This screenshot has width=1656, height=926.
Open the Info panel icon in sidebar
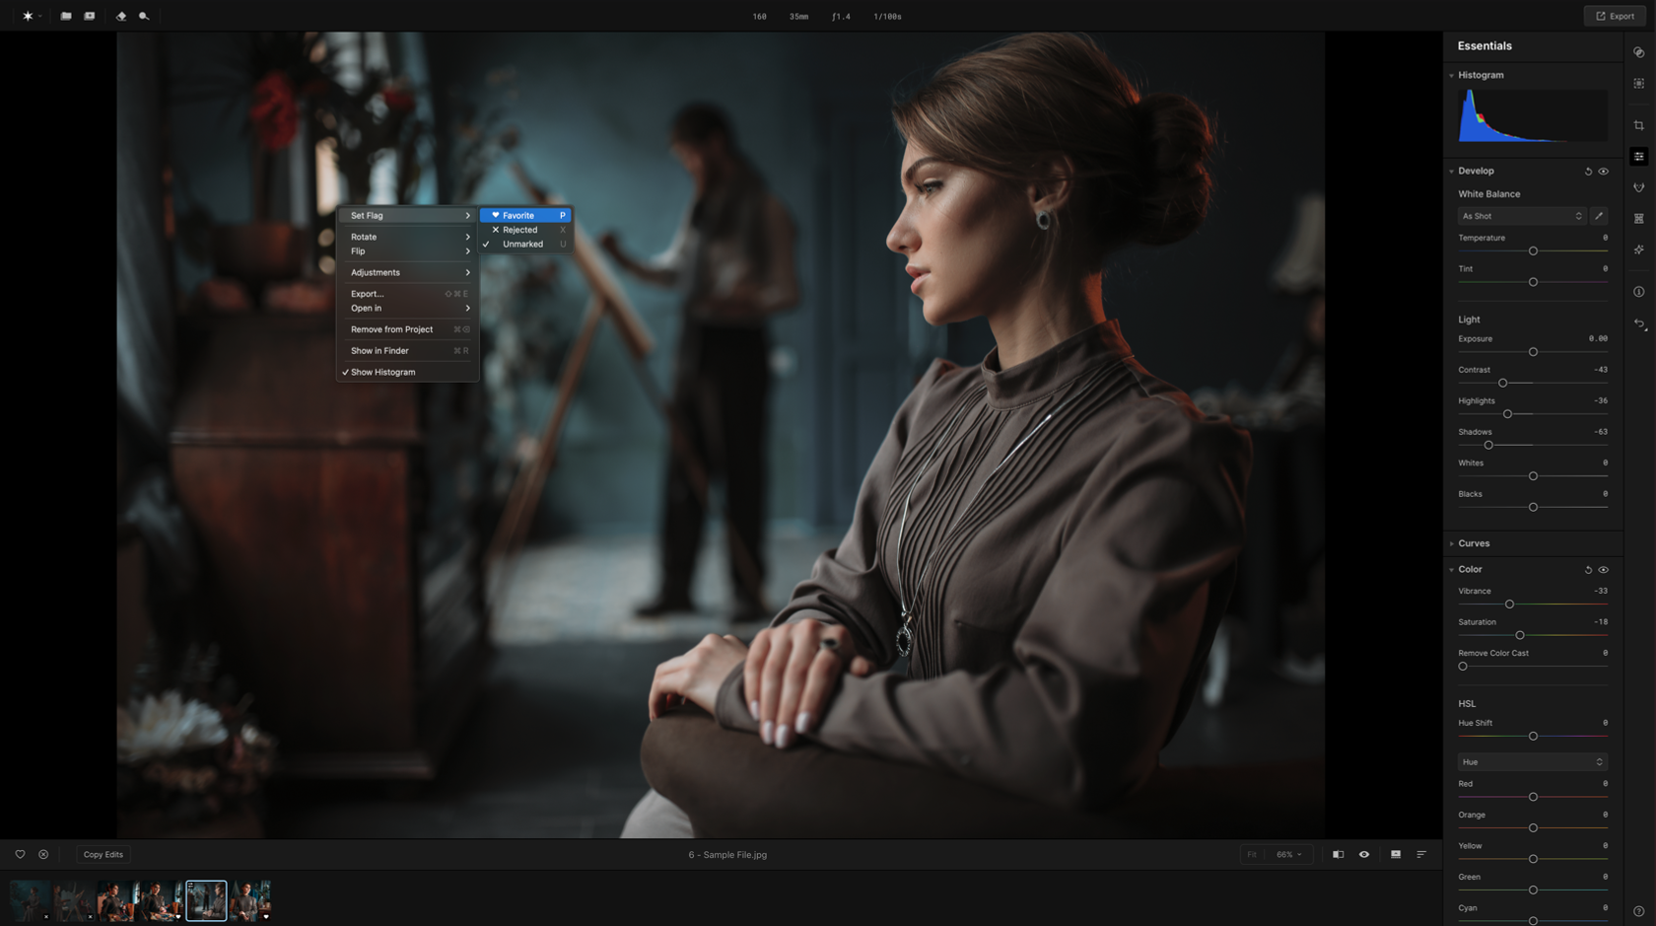(x=1639, y=291)
